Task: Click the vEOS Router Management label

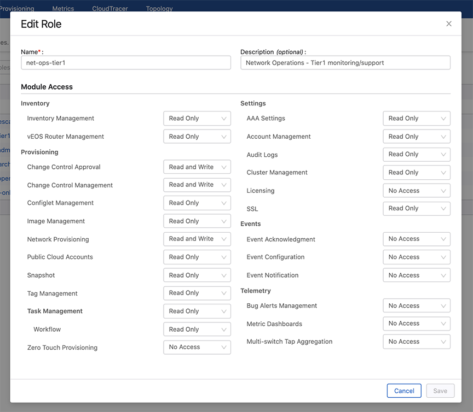Action: 66,137
